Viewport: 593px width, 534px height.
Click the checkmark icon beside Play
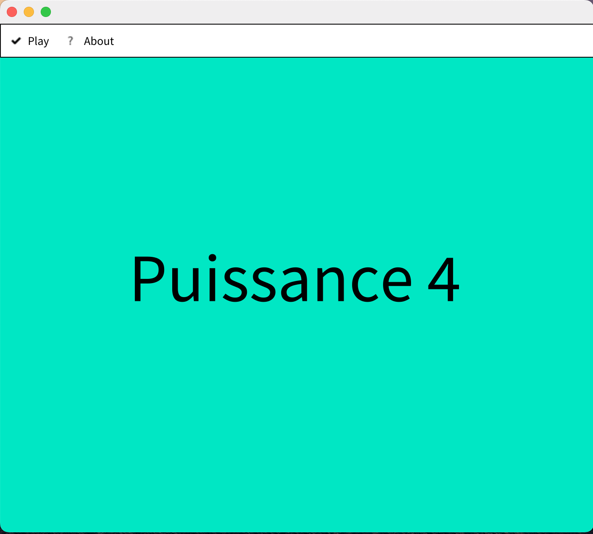(16, 41)
